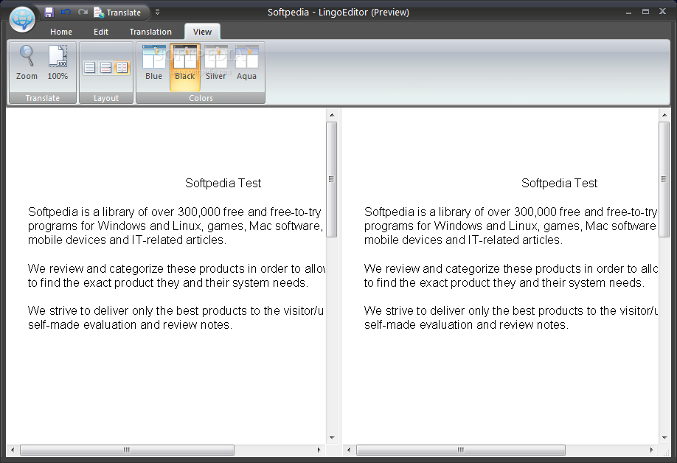The width and height of the screenshot is (677, 463).
Task: Undo the last action in quick toolbar
Action: point(66,12)
